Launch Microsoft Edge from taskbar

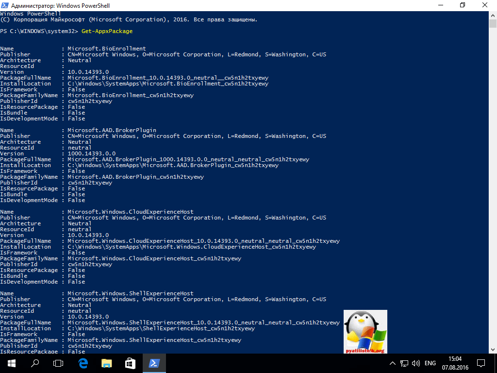coord(83,363)
